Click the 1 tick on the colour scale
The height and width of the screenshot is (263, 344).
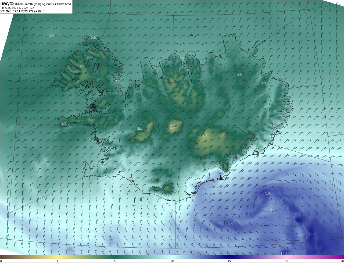pos(58,261)
